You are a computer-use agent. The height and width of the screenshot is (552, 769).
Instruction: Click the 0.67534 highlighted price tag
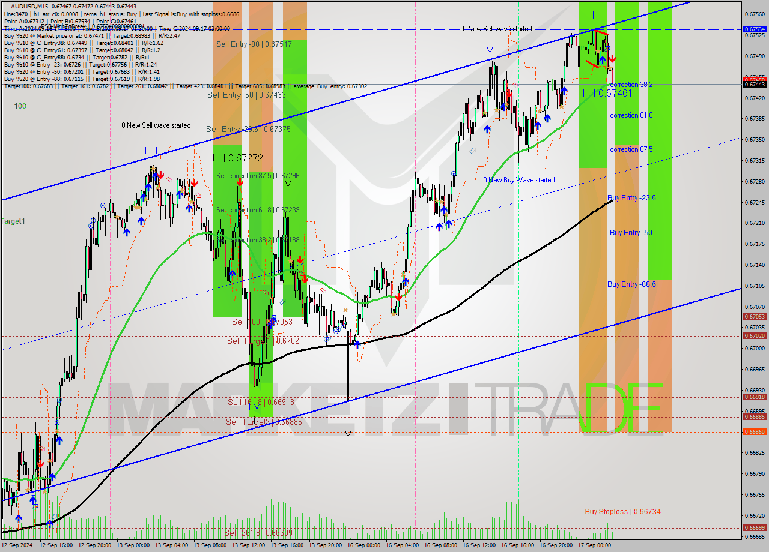755,29
